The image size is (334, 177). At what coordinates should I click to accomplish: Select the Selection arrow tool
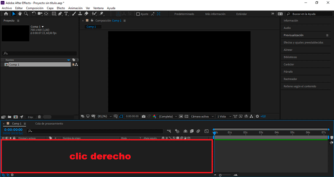(x=14, y=14)
